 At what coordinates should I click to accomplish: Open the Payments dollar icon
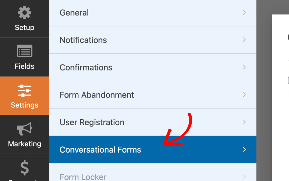[x=25, y=168]
